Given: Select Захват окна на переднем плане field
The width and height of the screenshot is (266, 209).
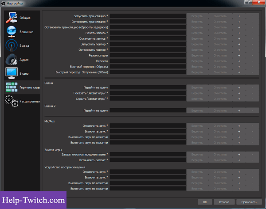Looking at the screenshot, I should click(x=148, y=154).
